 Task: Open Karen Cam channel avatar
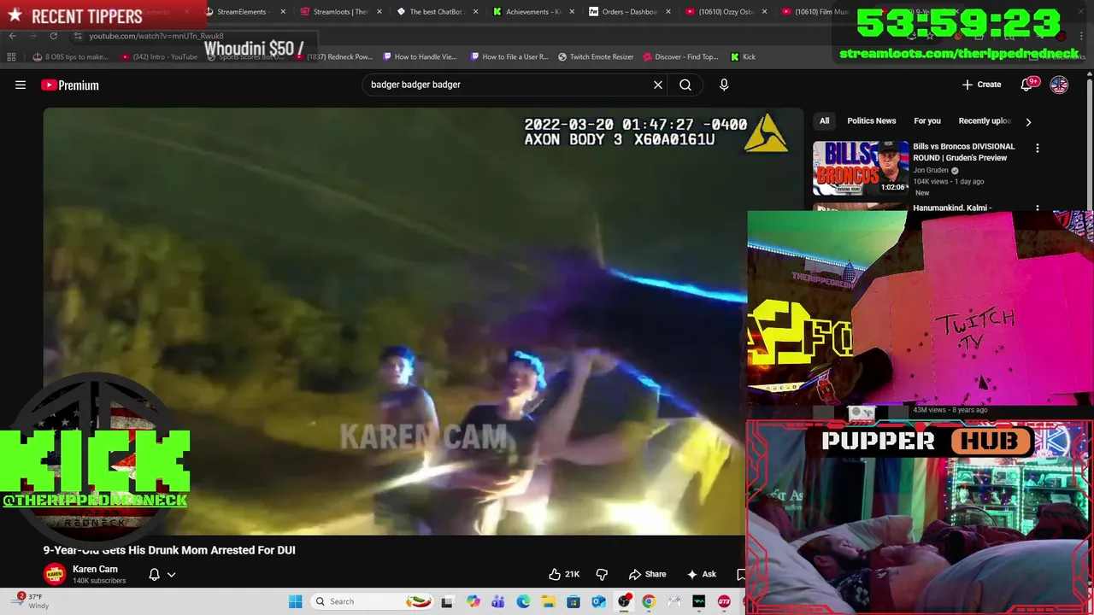click(55, 574)
